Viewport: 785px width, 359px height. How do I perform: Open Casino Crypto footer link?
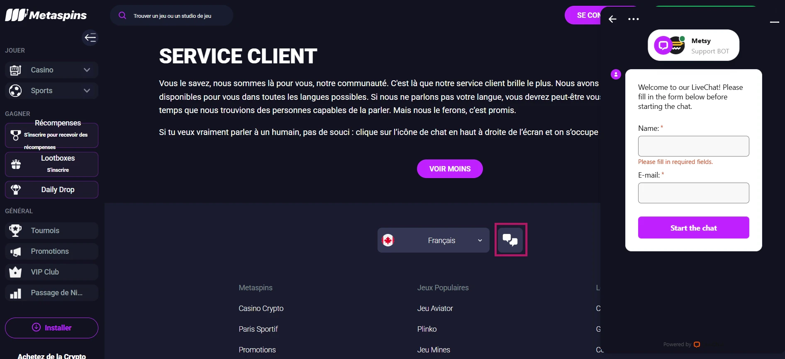(261, 308)
